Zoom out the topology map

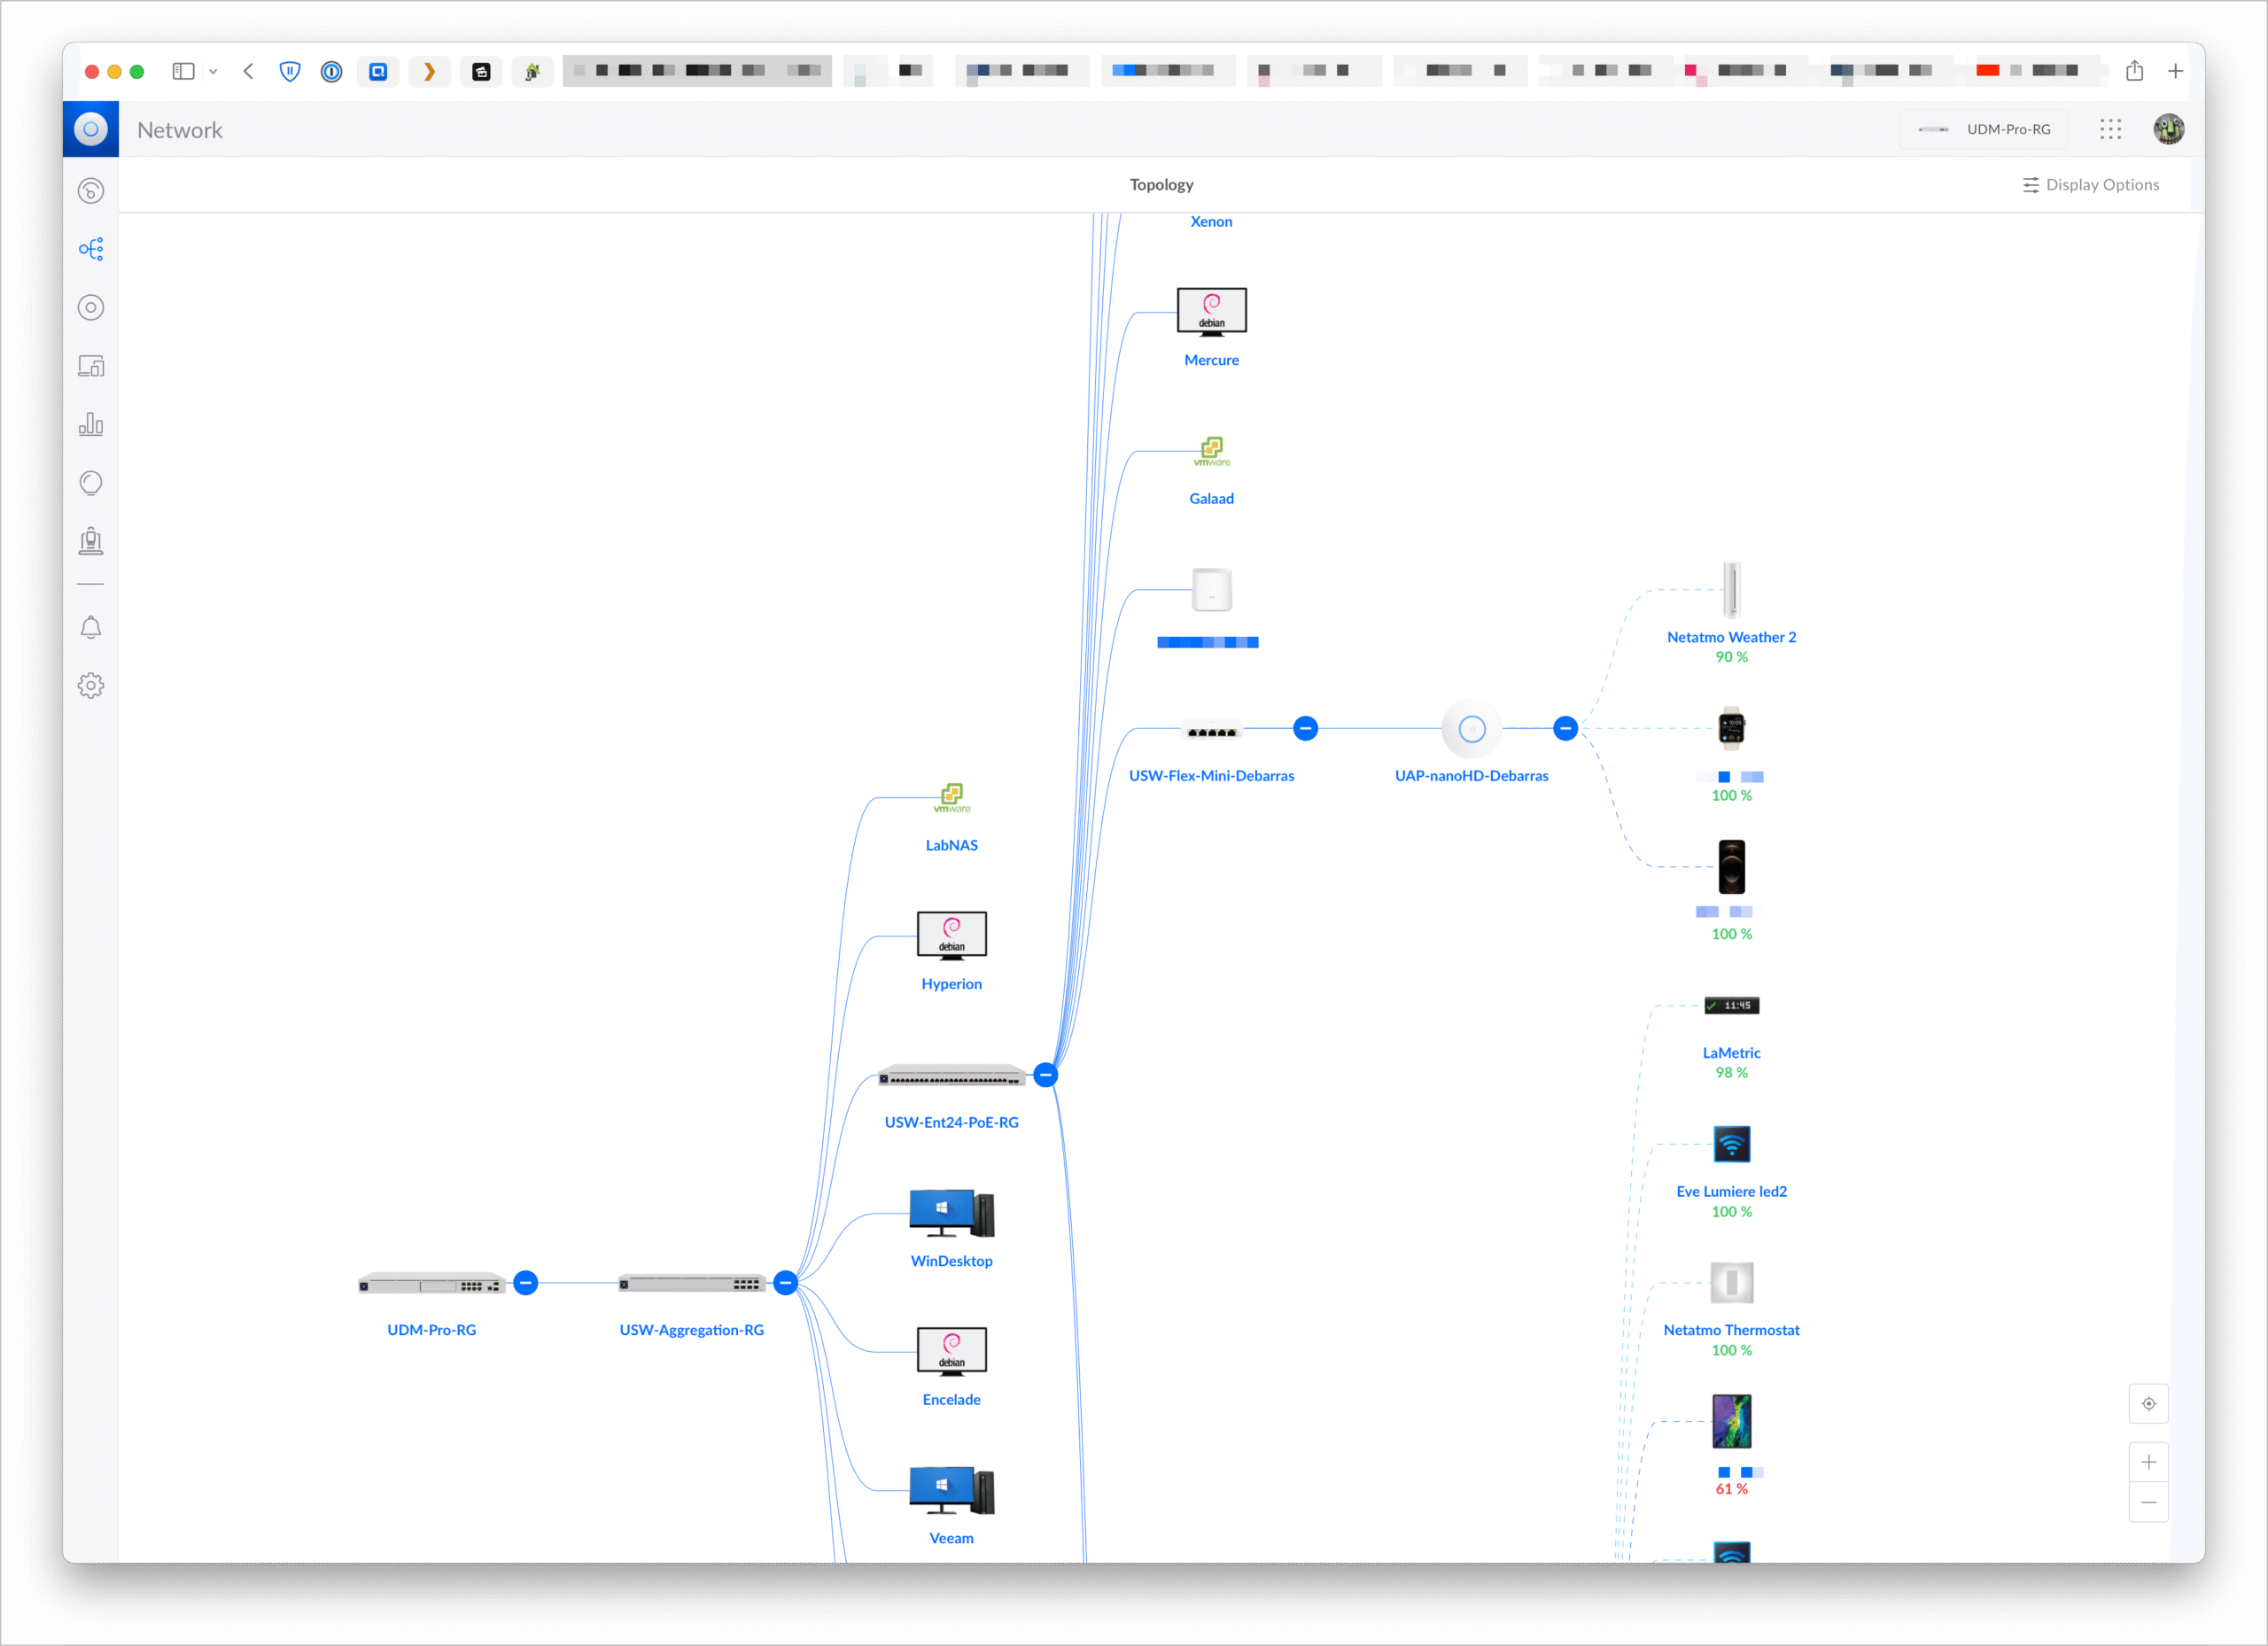pyautogui.click(x=2148, y=1503)
